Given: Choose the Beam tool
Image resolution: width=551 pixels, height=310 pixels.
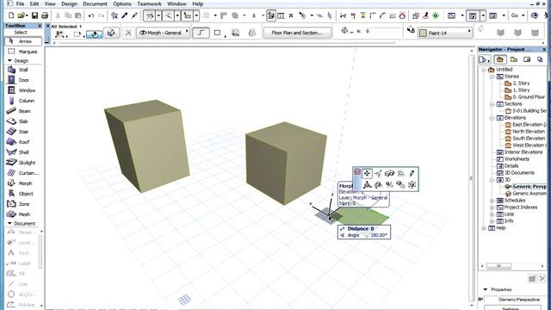Looking at the screenshot, I should [23, 111].
